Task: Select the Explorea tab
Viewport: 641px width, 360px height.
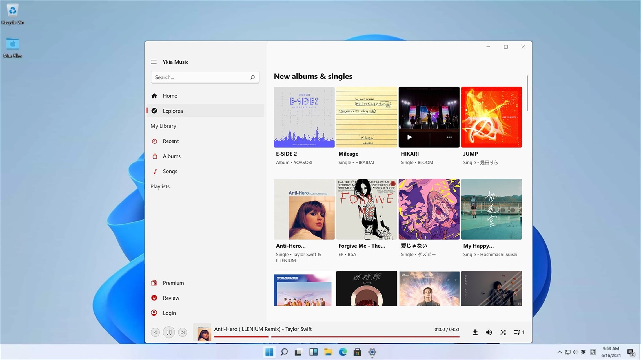Action: [173, 111]
